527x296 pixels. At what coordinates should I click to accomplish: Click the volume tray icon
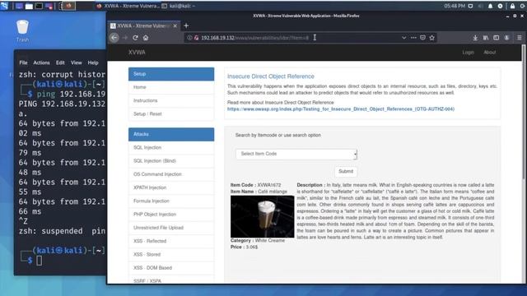(480, 6)
